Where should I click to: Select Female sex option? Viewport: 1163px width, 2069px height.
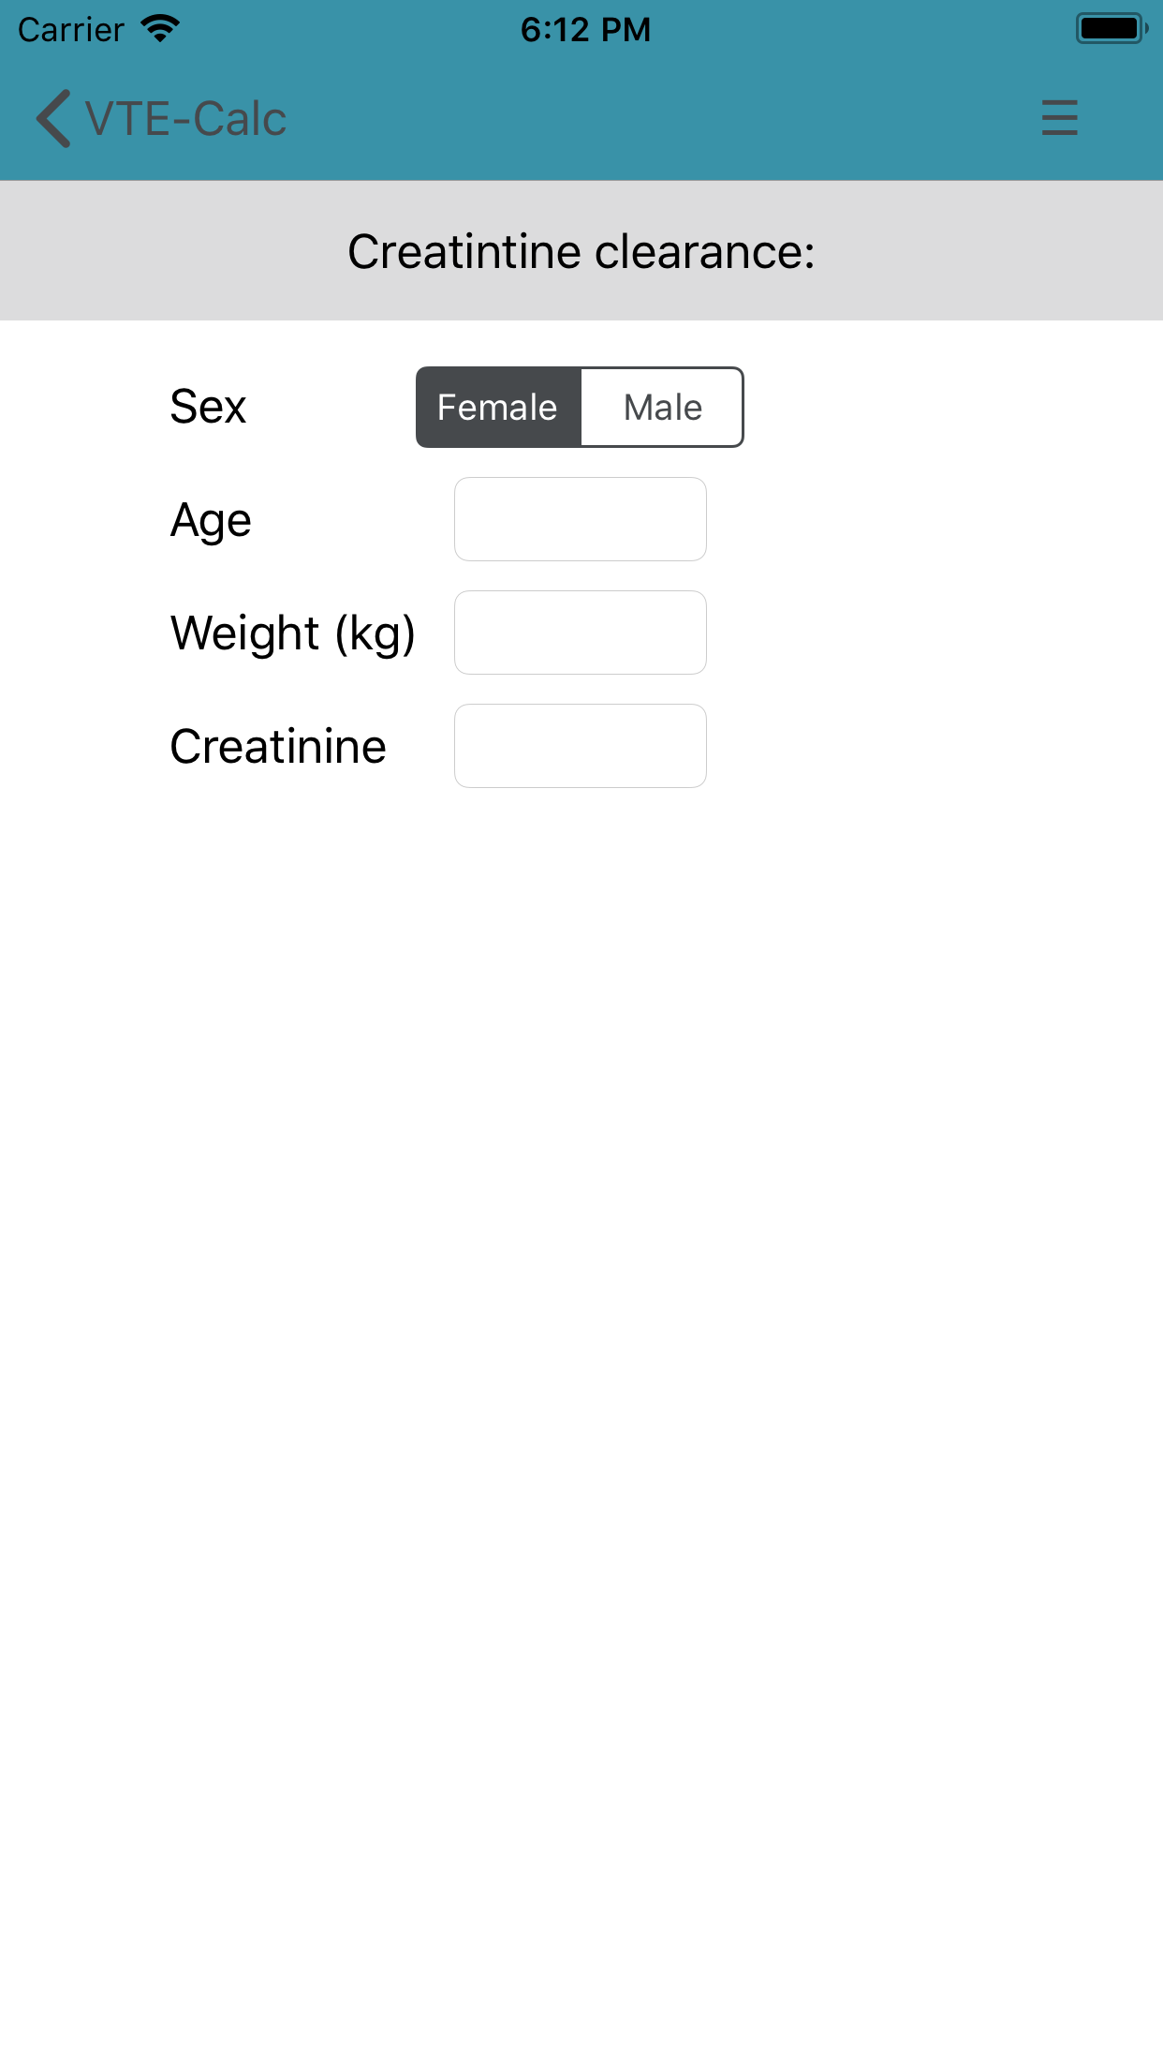pos(498,408)
